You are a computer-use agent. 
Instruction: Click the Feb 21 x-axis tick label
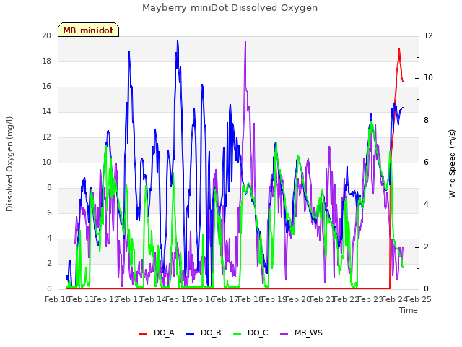pyautogui.click(x=322, y=299)
